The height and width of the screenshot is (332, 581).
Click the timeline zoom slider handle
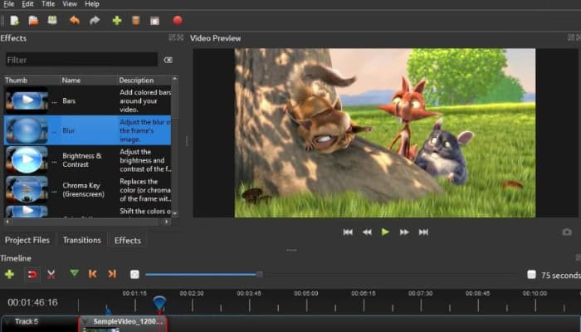pyautogui.click(x=260, y=275)
